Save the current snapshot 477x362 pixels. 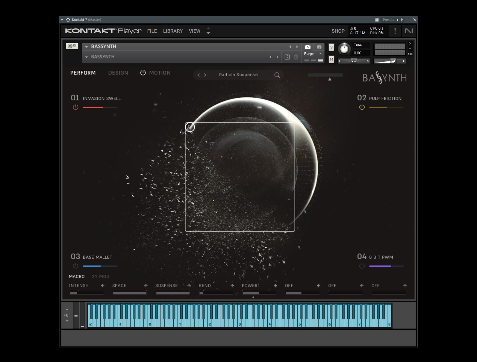tap(287, 57)
